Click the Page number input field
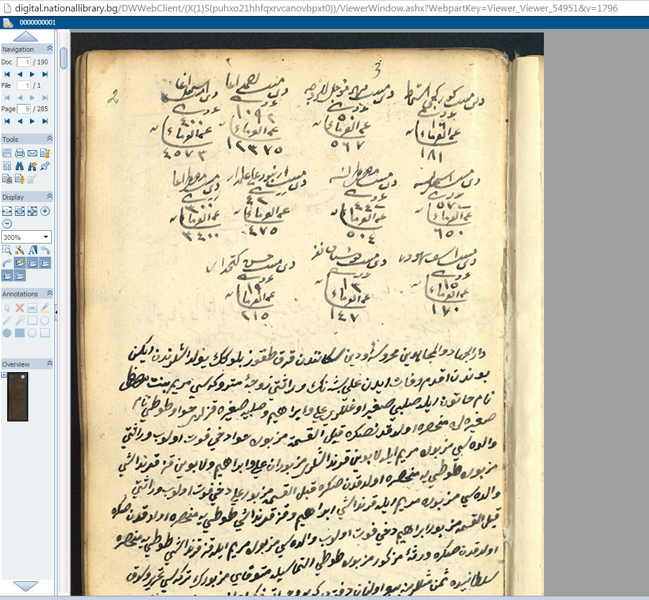 click(x=23, y=109)
